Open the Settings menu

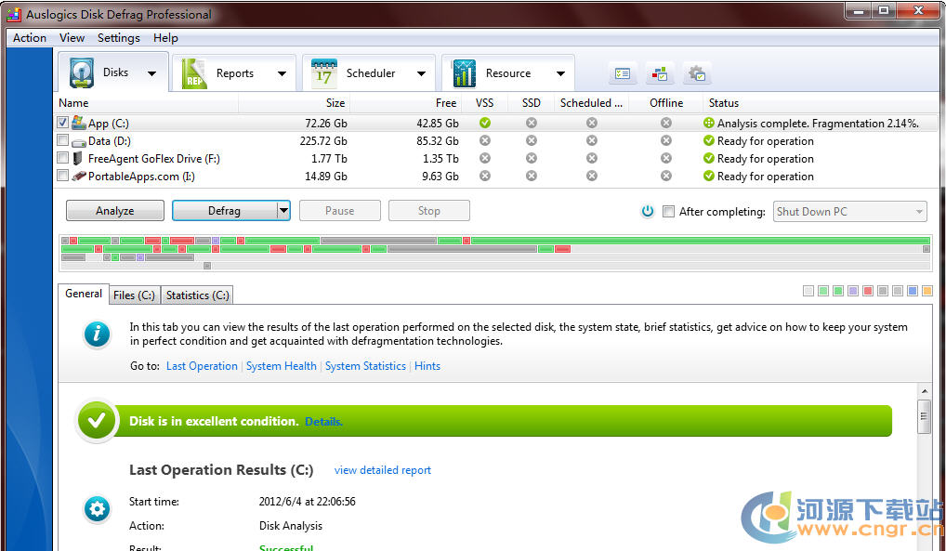pos(118,38)
